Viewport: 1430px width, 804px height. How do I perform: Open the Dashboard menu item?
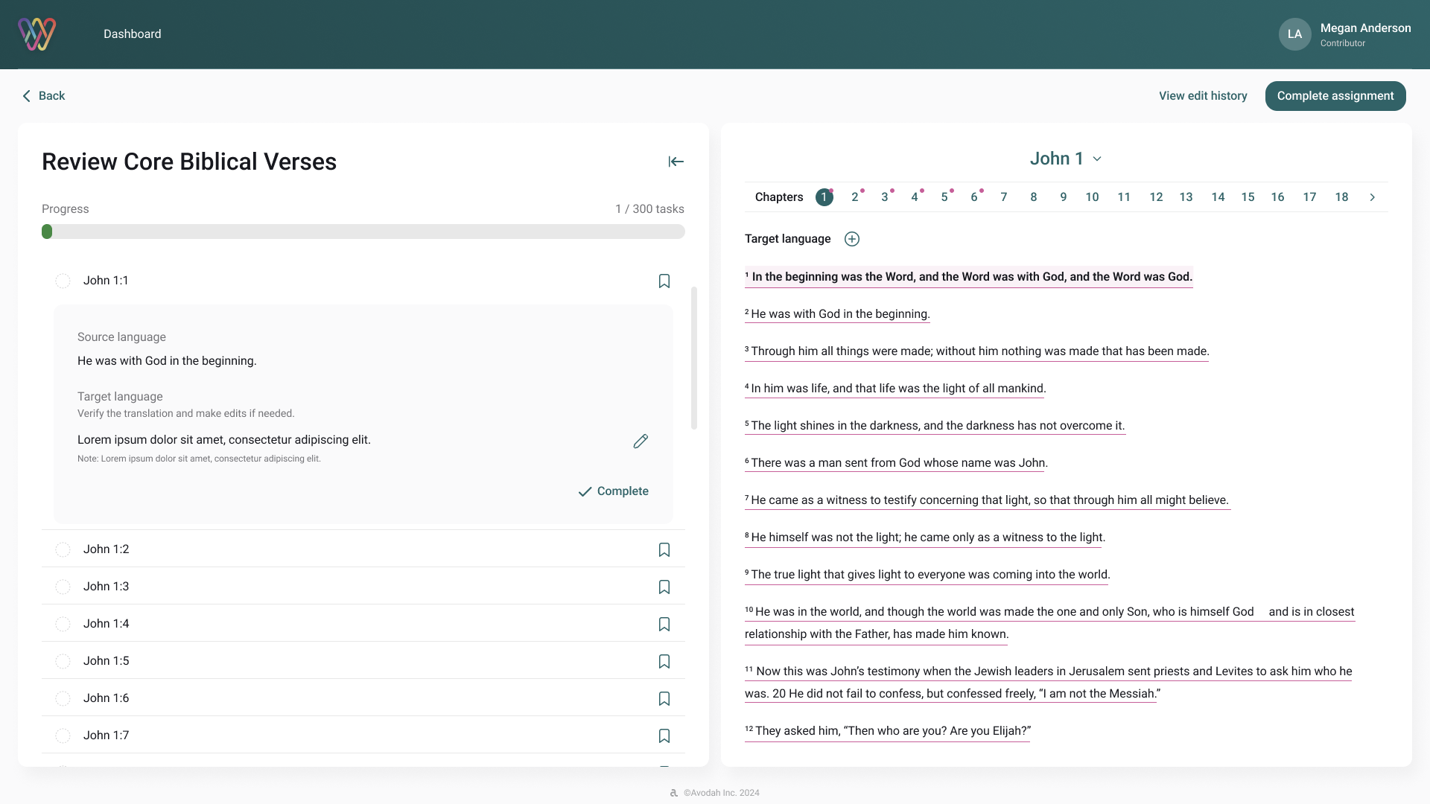pos(132,34)
